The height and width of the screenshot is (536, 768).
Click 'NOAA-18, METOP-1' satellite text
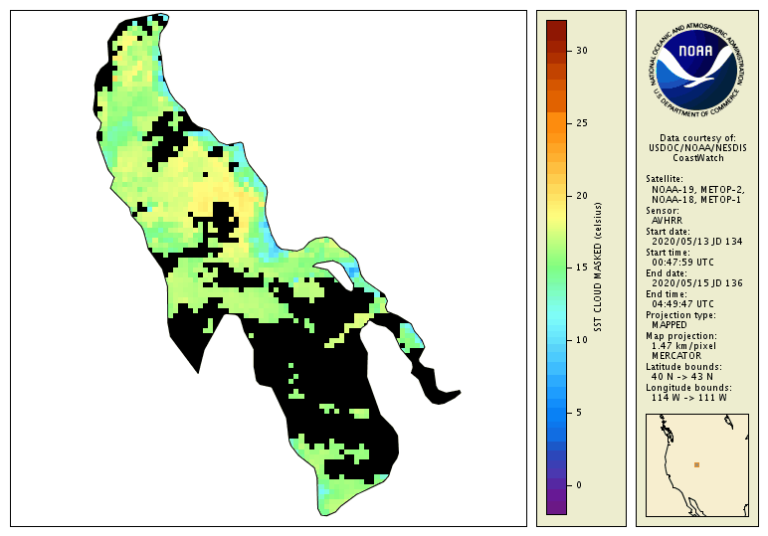point(696,200)
